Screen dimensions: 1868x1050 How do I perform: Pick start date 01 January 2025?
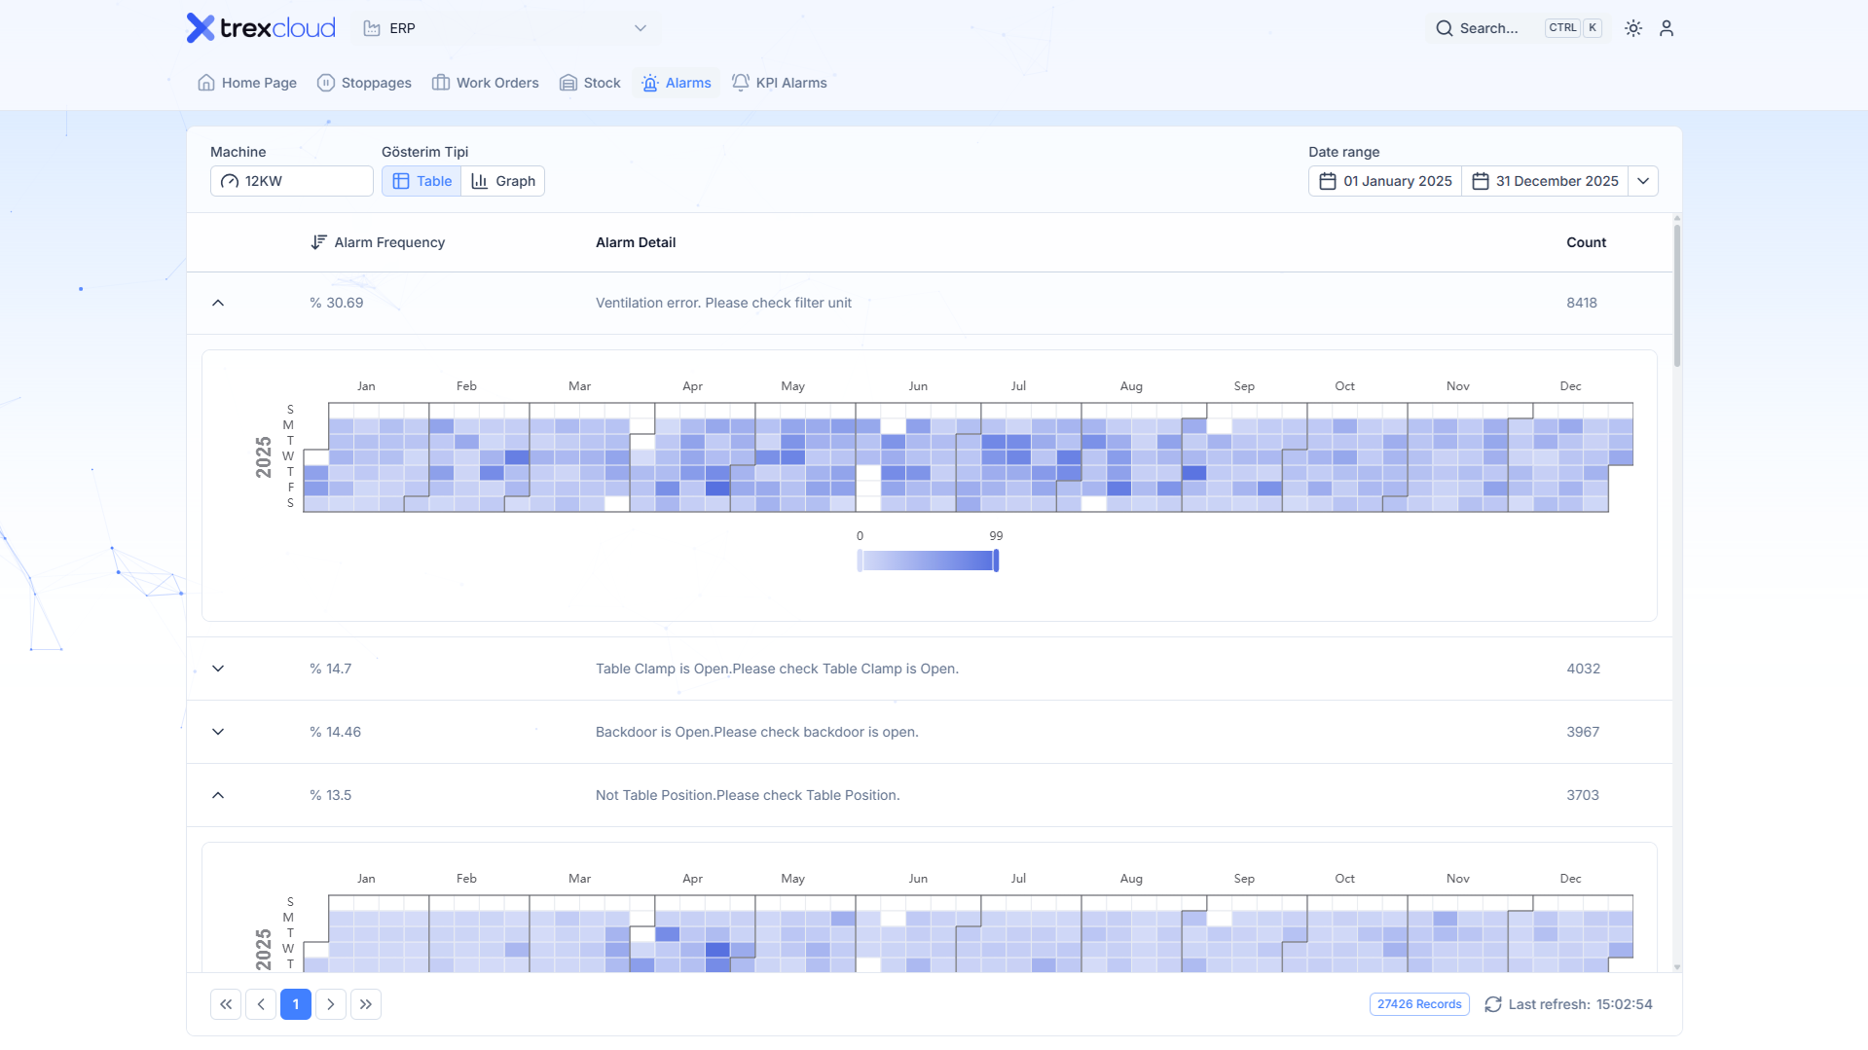(1385, 181)
